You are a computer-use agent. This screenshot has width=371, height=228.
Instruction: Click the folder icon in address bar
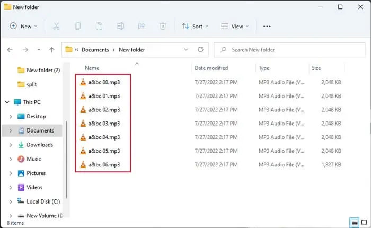(x=69, y=49)
